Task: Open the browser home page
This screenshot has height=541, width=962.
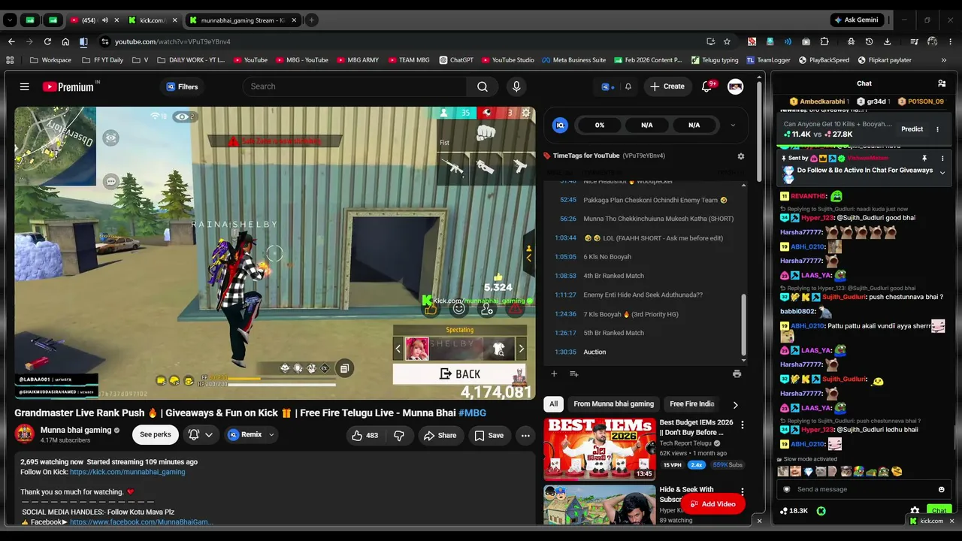Action: [65, 41]
